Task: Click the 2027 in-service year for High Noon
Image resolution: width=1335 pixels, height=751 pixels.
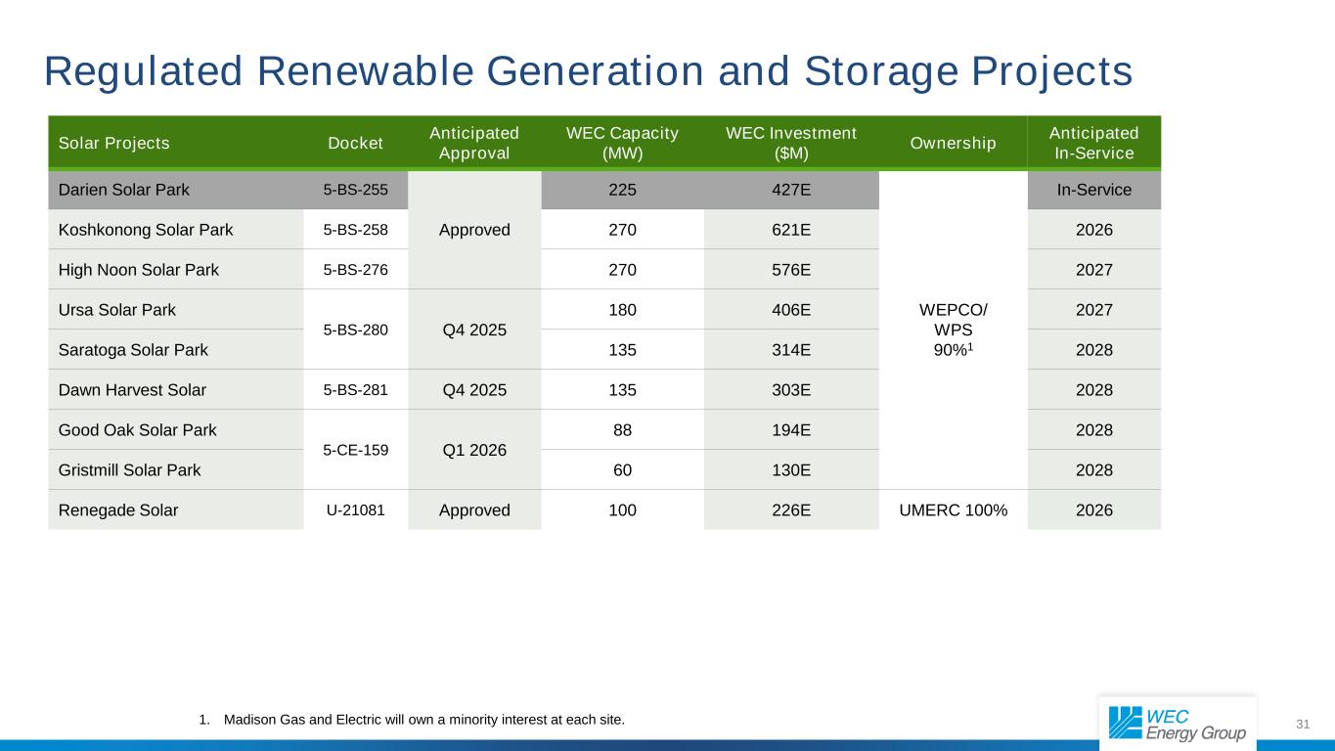Action: pyautogui.click(x=1093, y=270)
